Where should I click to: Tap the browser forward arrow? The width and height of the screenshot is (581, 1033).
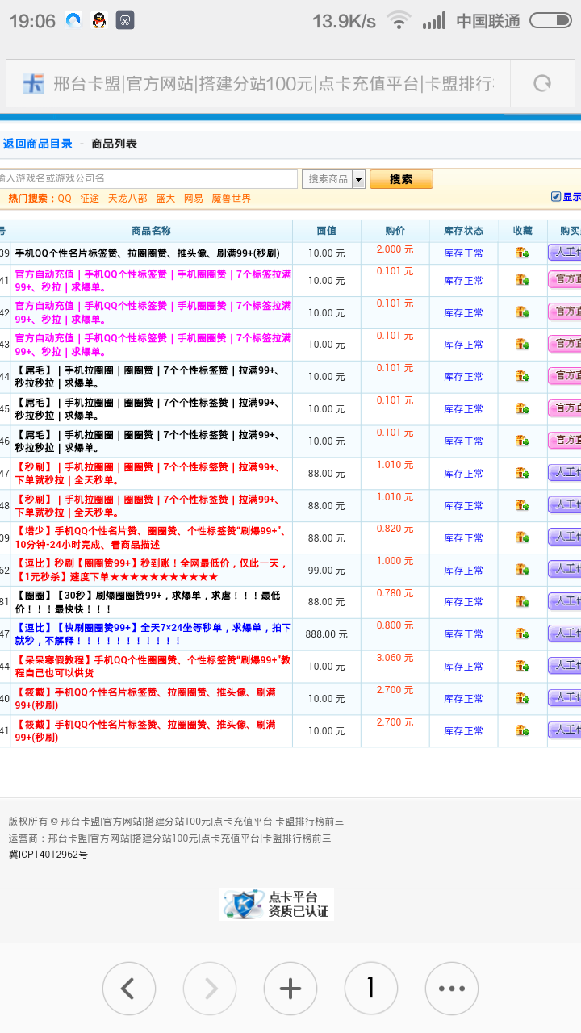[209, 989]
